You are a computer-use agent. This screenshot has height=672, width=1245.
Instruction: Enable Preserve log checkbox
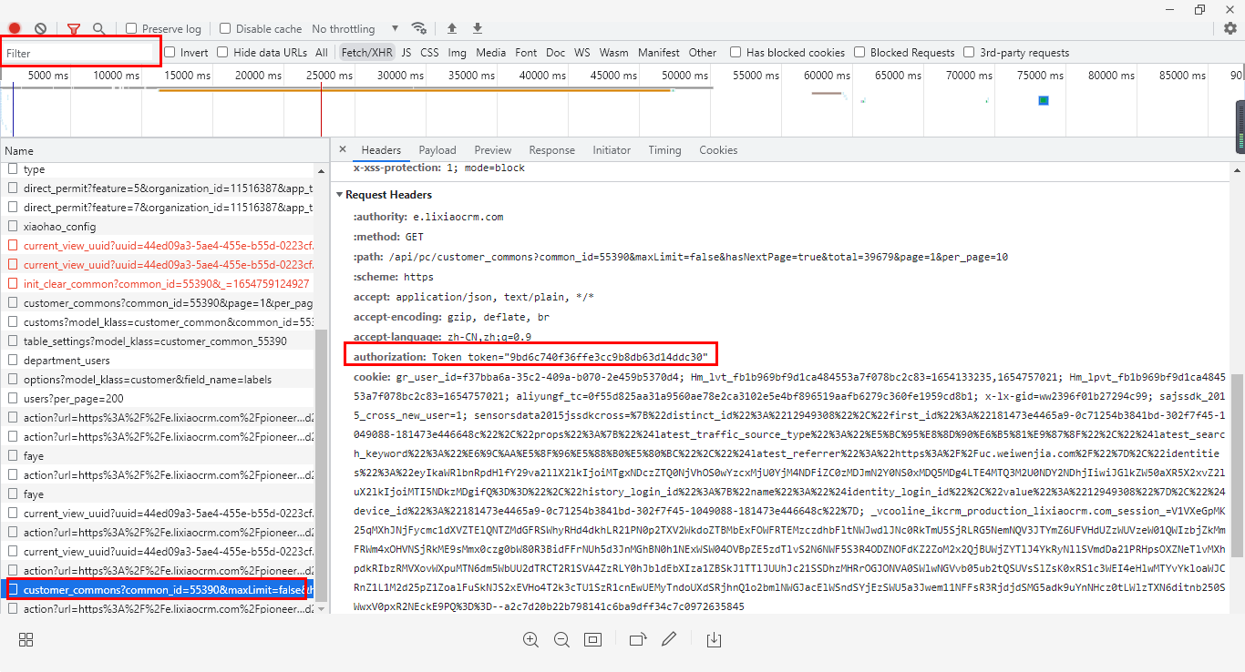131,28
